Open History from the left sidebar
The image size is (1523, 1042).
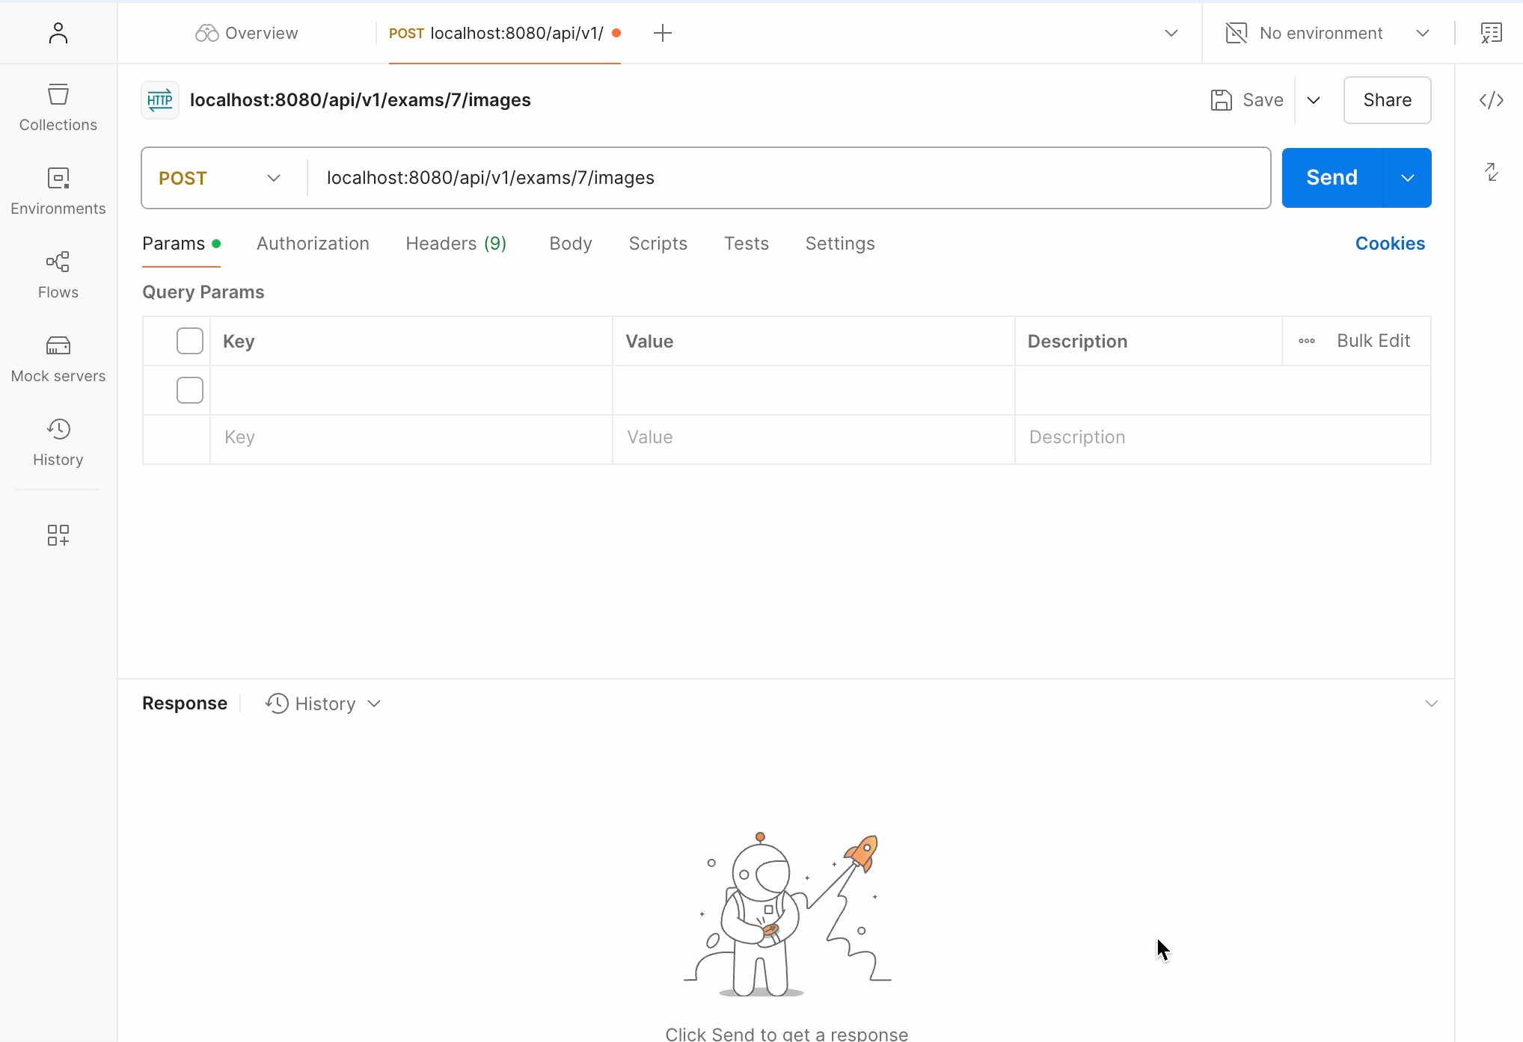click(x=58, y=442)
